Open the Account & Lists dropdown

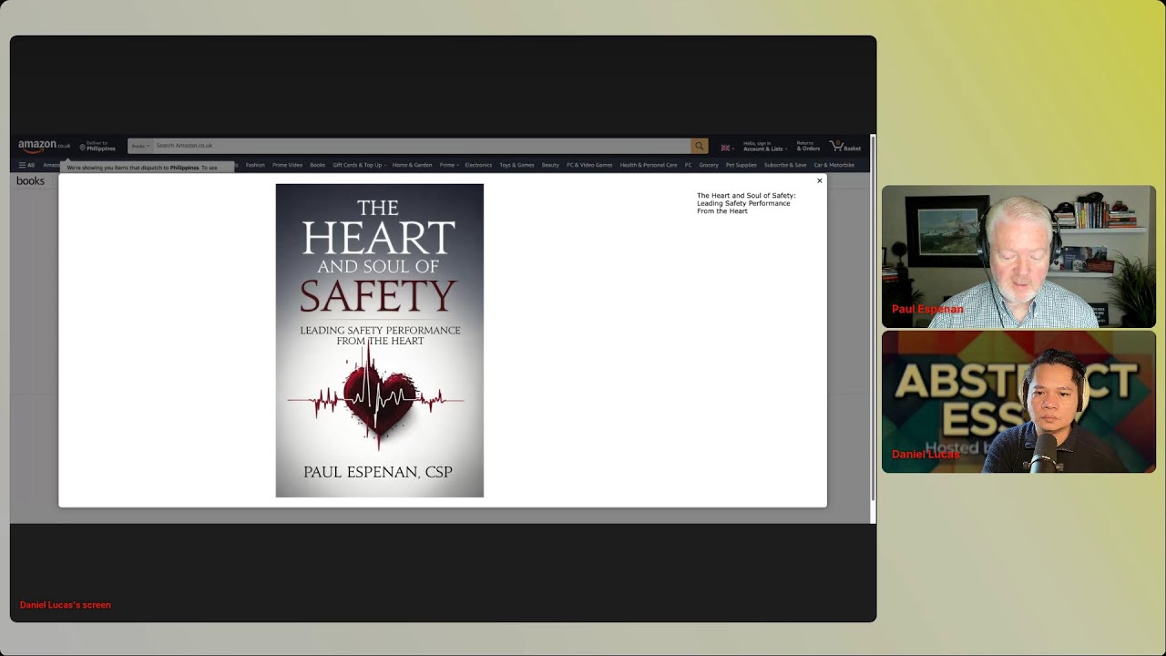764,146
